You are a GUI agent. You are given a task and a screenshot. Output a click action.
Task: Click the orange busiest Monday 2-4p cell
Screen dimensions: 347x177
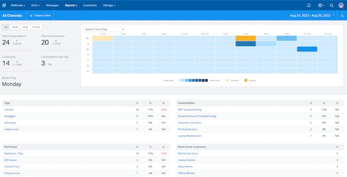click(246, 38)
